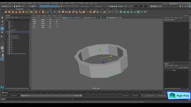Toggle layer1 visibility V box
191x107 pixels.
coord(165,70)
